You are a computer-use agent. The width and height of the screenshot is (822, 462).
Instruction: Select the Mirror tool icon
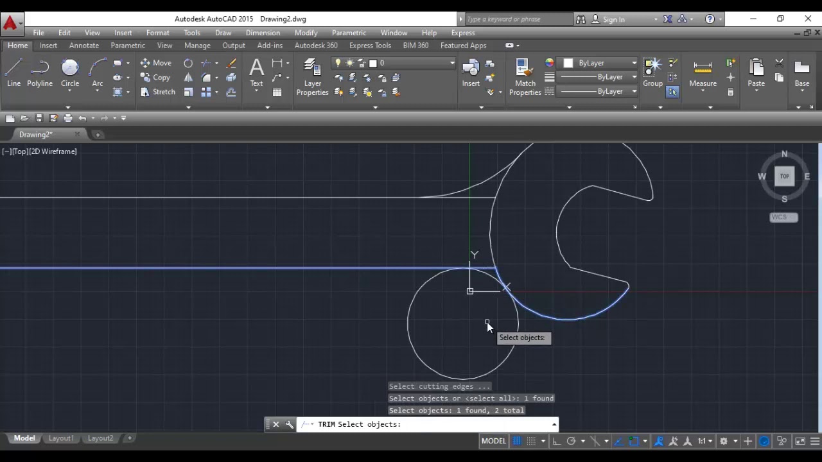point(188,78)
